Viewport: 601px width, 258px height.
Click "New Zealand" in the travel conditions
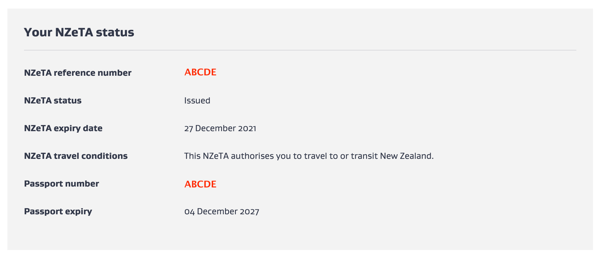[x=406, y=156]
